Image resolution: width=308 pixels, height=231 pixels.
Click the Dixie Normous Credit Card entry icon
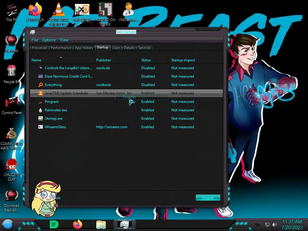coord(41,76)
